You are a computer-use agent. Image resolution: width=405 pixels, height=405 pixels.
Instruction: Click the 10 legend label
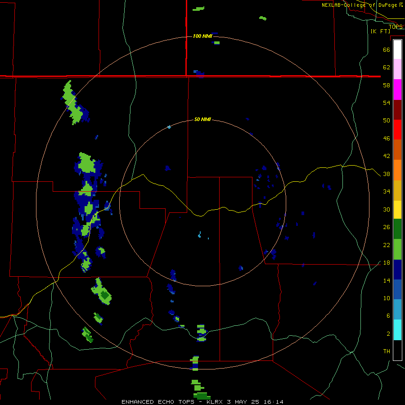[387, 298]
